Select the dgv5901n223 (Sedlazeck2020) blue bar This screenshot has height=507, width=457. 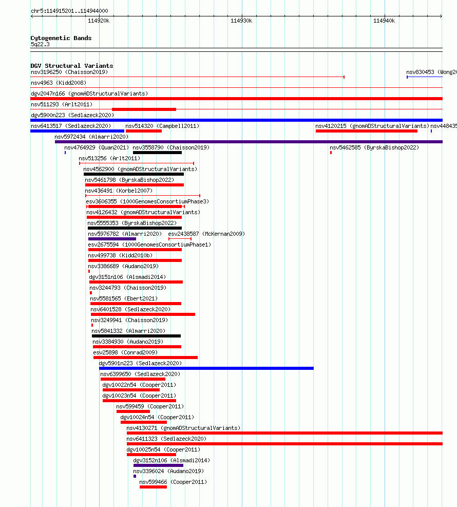(206, 368)
